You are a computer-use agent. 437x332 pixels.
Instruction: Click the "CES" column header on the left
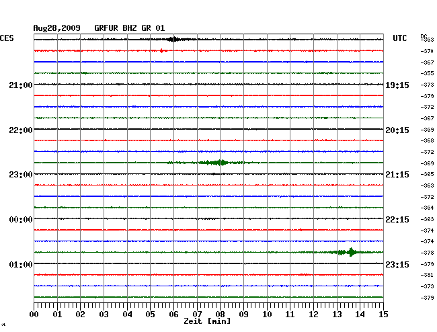(7, 38)
